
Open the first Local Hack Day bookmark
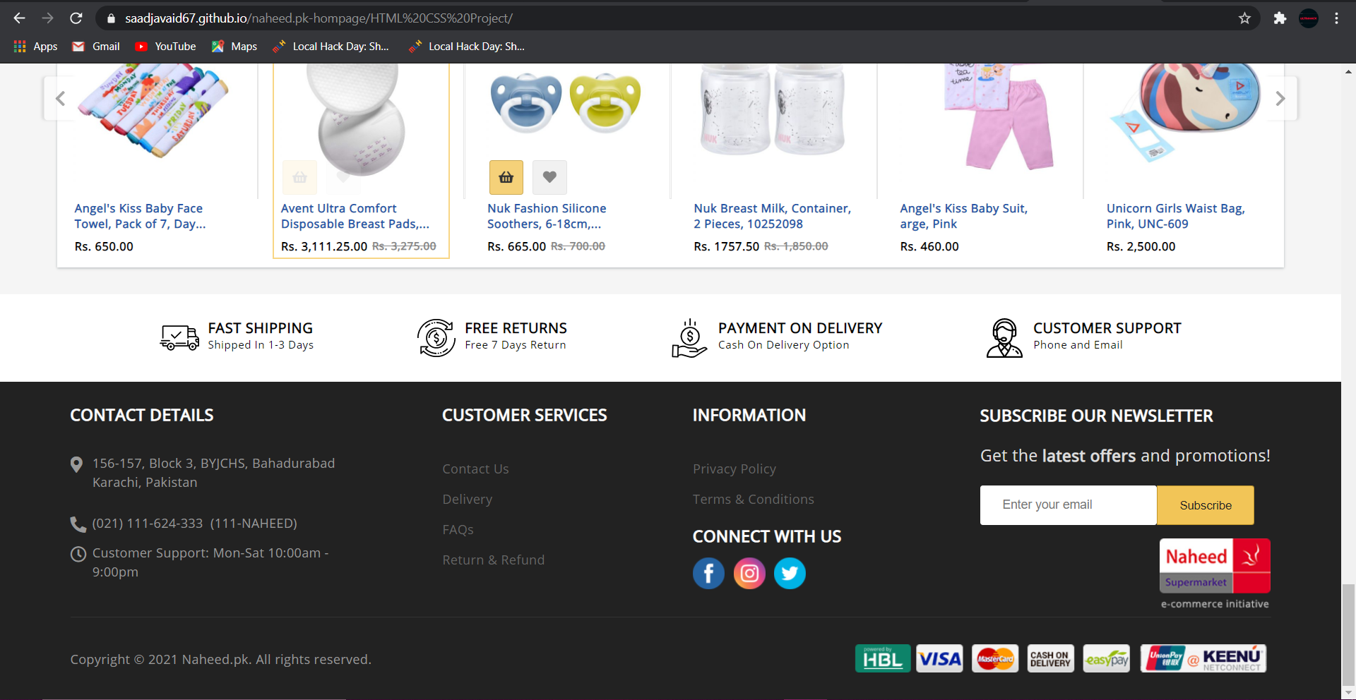[x=331, y=47]
